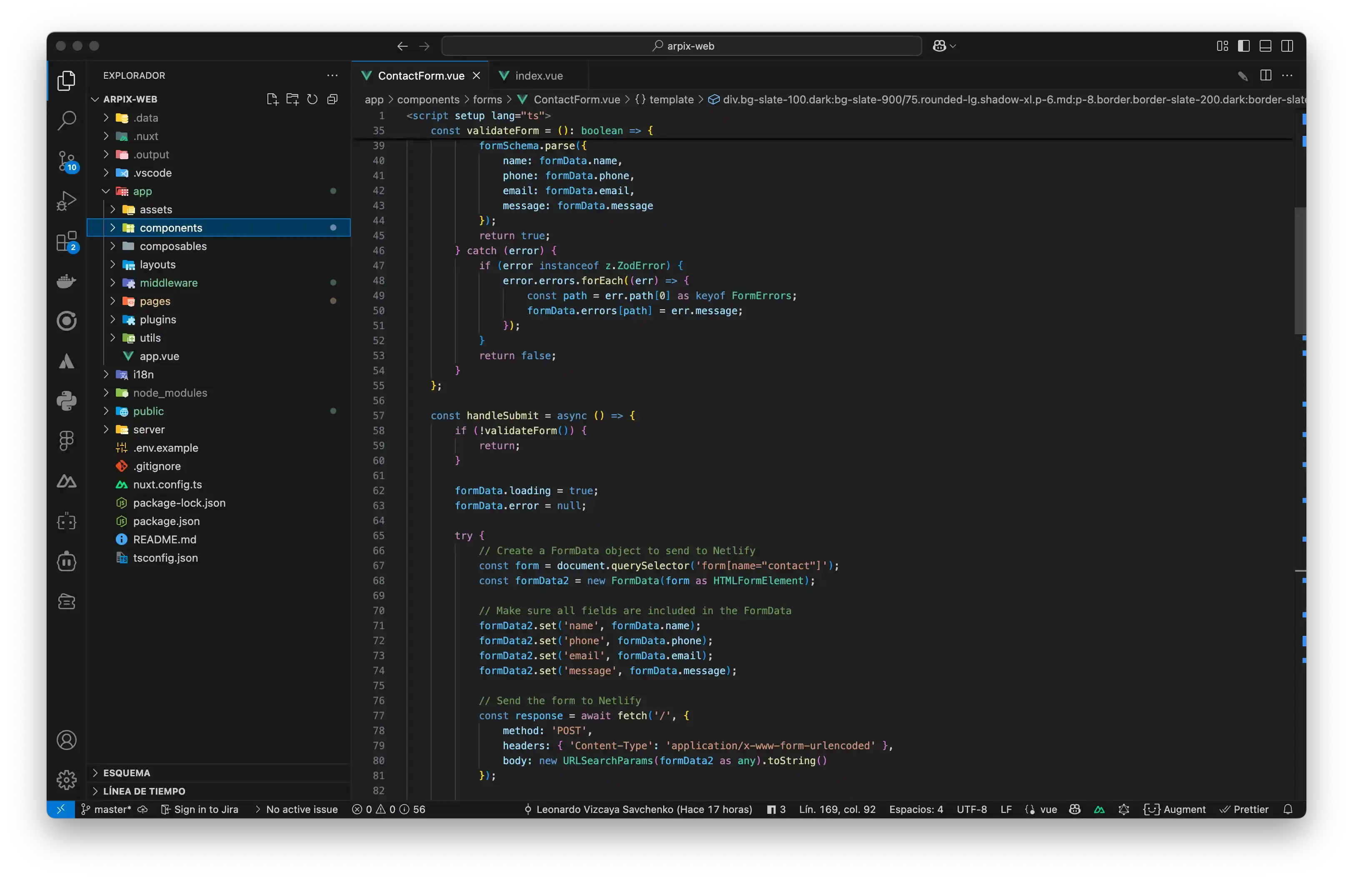Open the Explorer view in activity bar

[67, 81]
